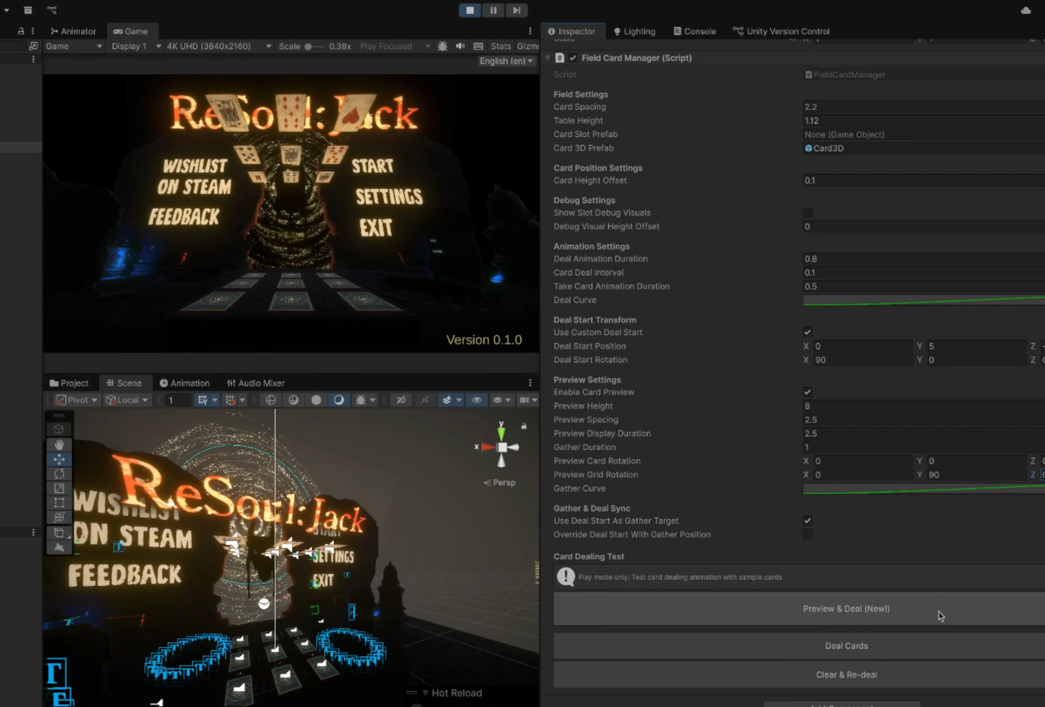Screen dimensions: 1045x707
Task: Check Override Deal Start With Gather Position
Action: tap(807, 535)
